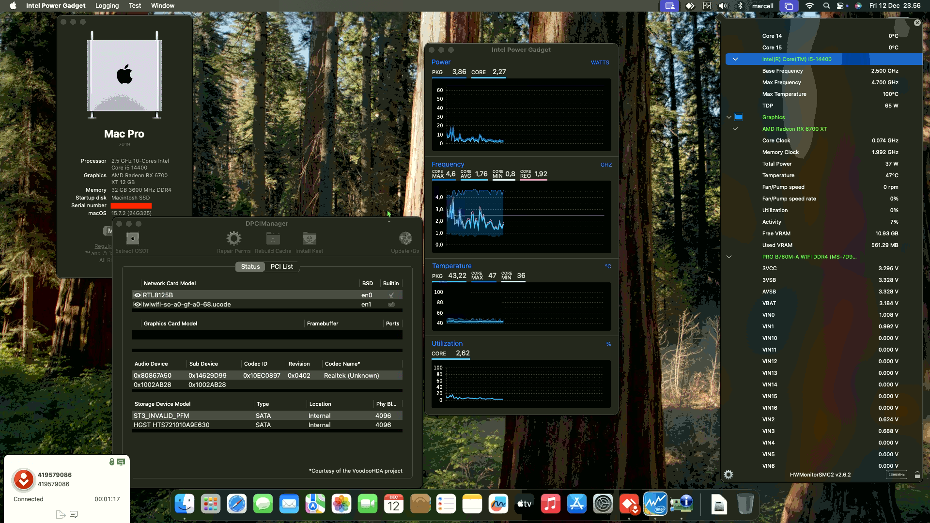930x523 pixels.
Task: Collapse the Graphics group chevron
Action: [728, 117]
